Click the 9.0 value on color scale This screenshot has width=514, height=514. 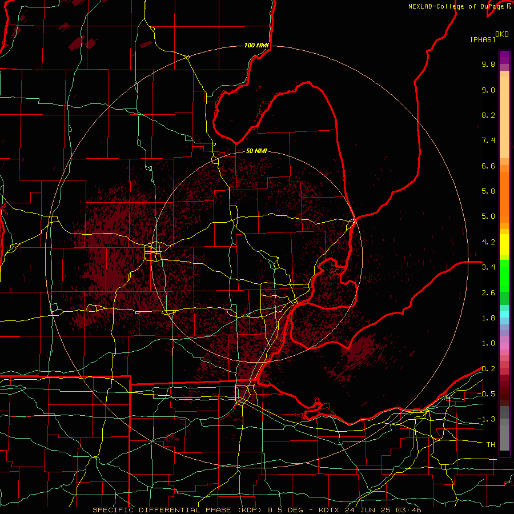488,90
